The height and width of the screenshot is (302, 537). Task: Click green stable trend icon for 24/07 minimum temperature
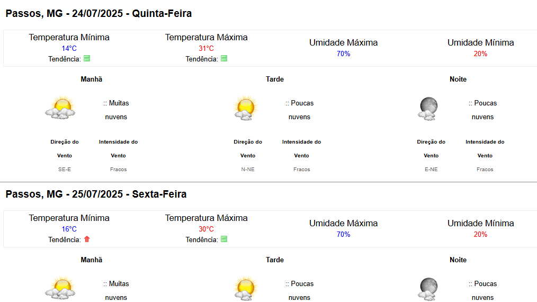tap(87, 59)
